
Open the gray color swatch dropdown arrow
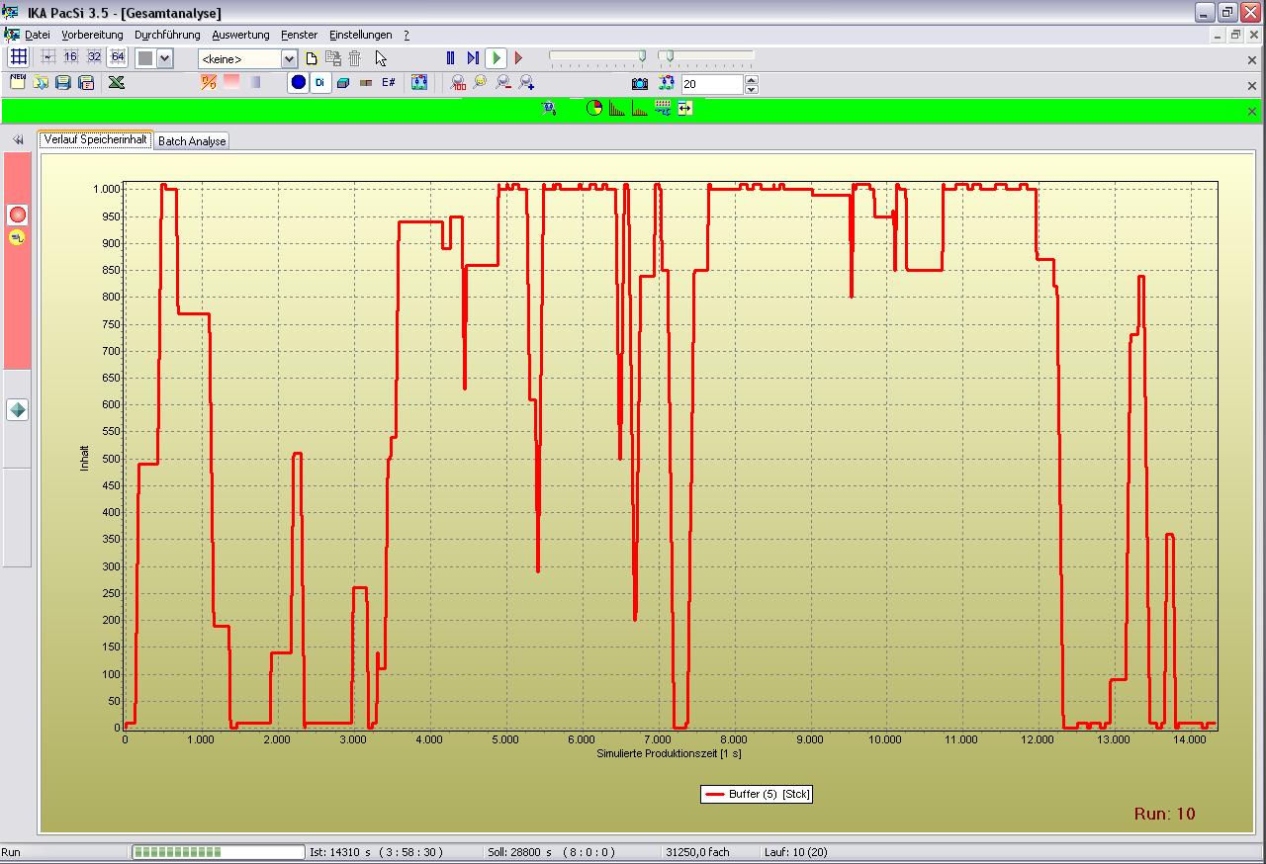tap(165, 58)
